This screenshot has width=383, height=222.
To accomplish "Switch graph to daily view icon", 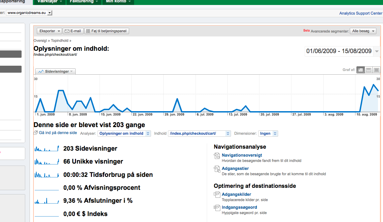I will point(360,70).
